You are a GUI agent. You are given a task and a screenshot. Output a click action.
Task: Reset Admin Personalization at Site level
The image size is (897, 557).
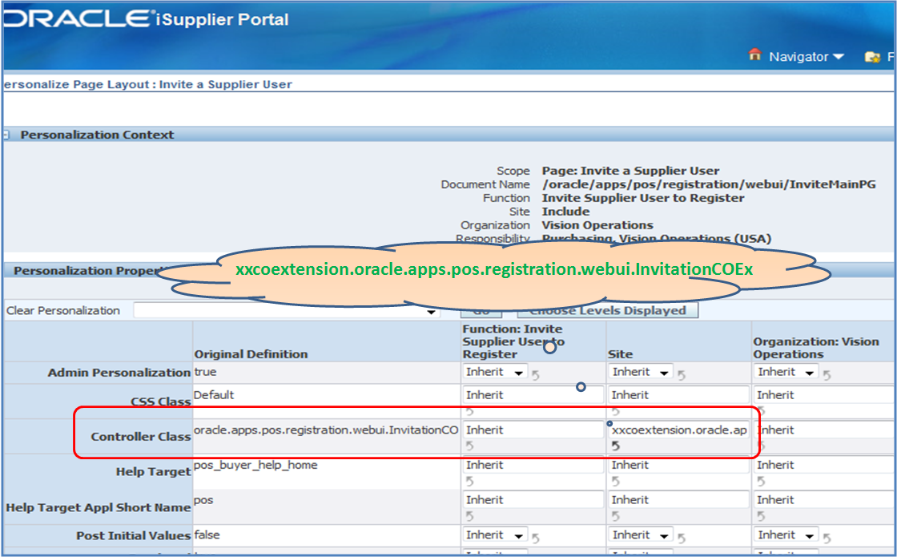pos(682,375)
